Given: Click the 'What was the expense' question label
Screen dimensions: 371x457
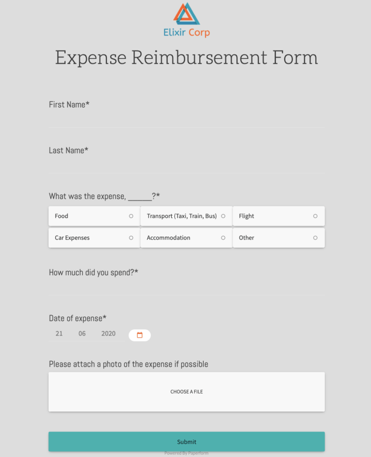Looking at the screenshot, I should pos(104,196).
